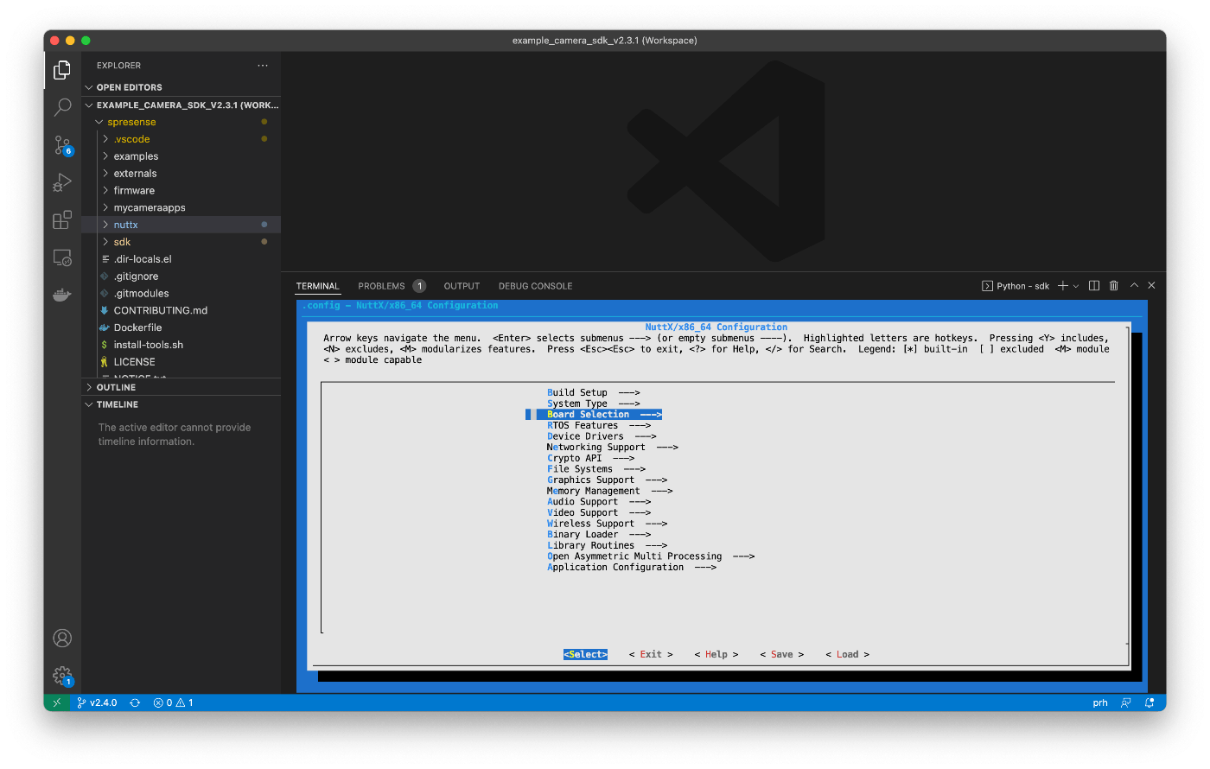Synchronize changes via status bar sync icon

(x=135, y=702)
